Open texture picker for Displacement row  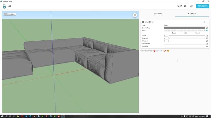[x=207, y=44]
